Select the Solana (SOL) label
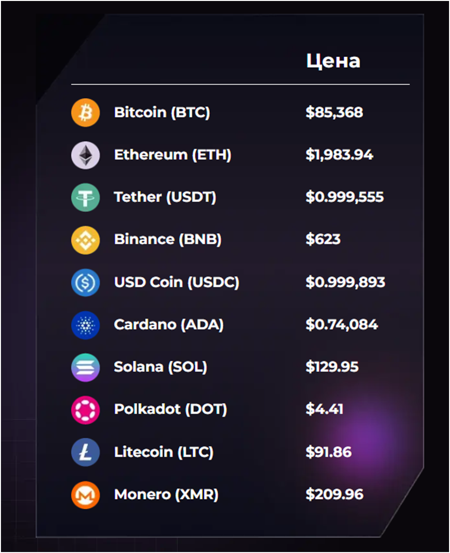 pos(160,367)
